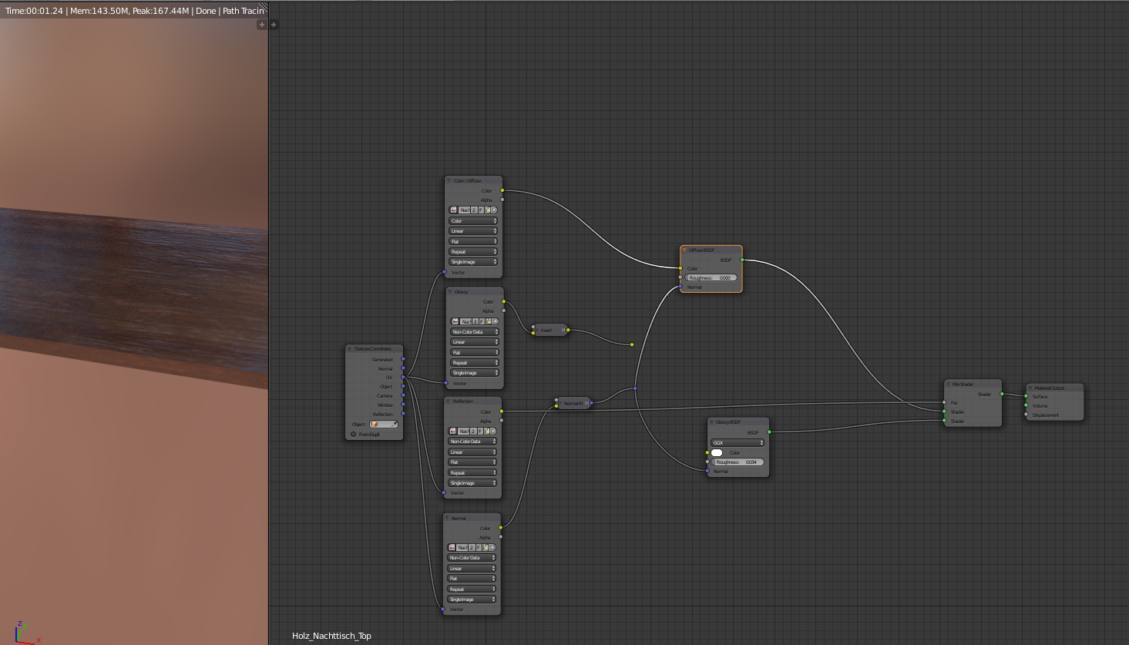
Task: Click BSDF output socket on Diffuse BSDF
Action: click(x=742, y=260)
